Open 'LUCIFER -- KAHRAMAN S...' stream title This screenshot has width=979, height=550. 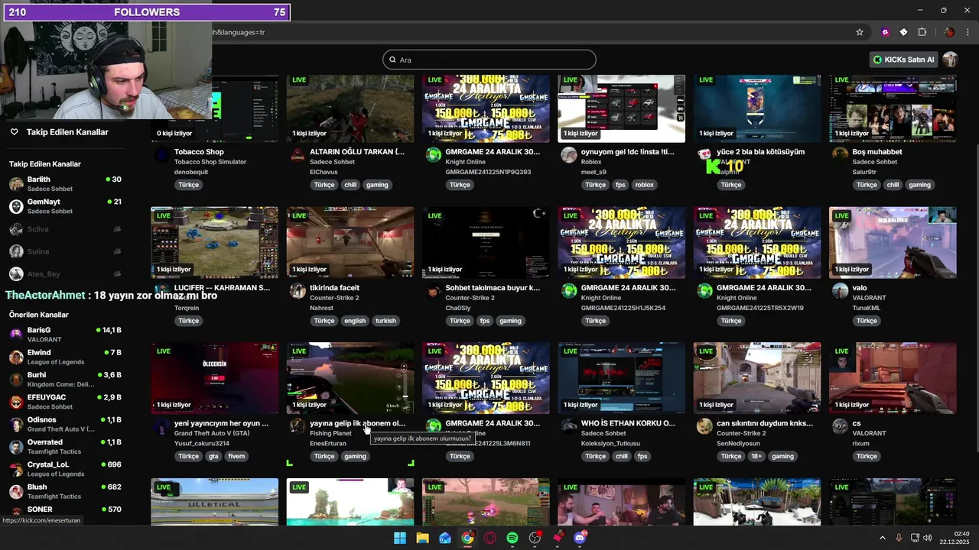pos(222,288)
